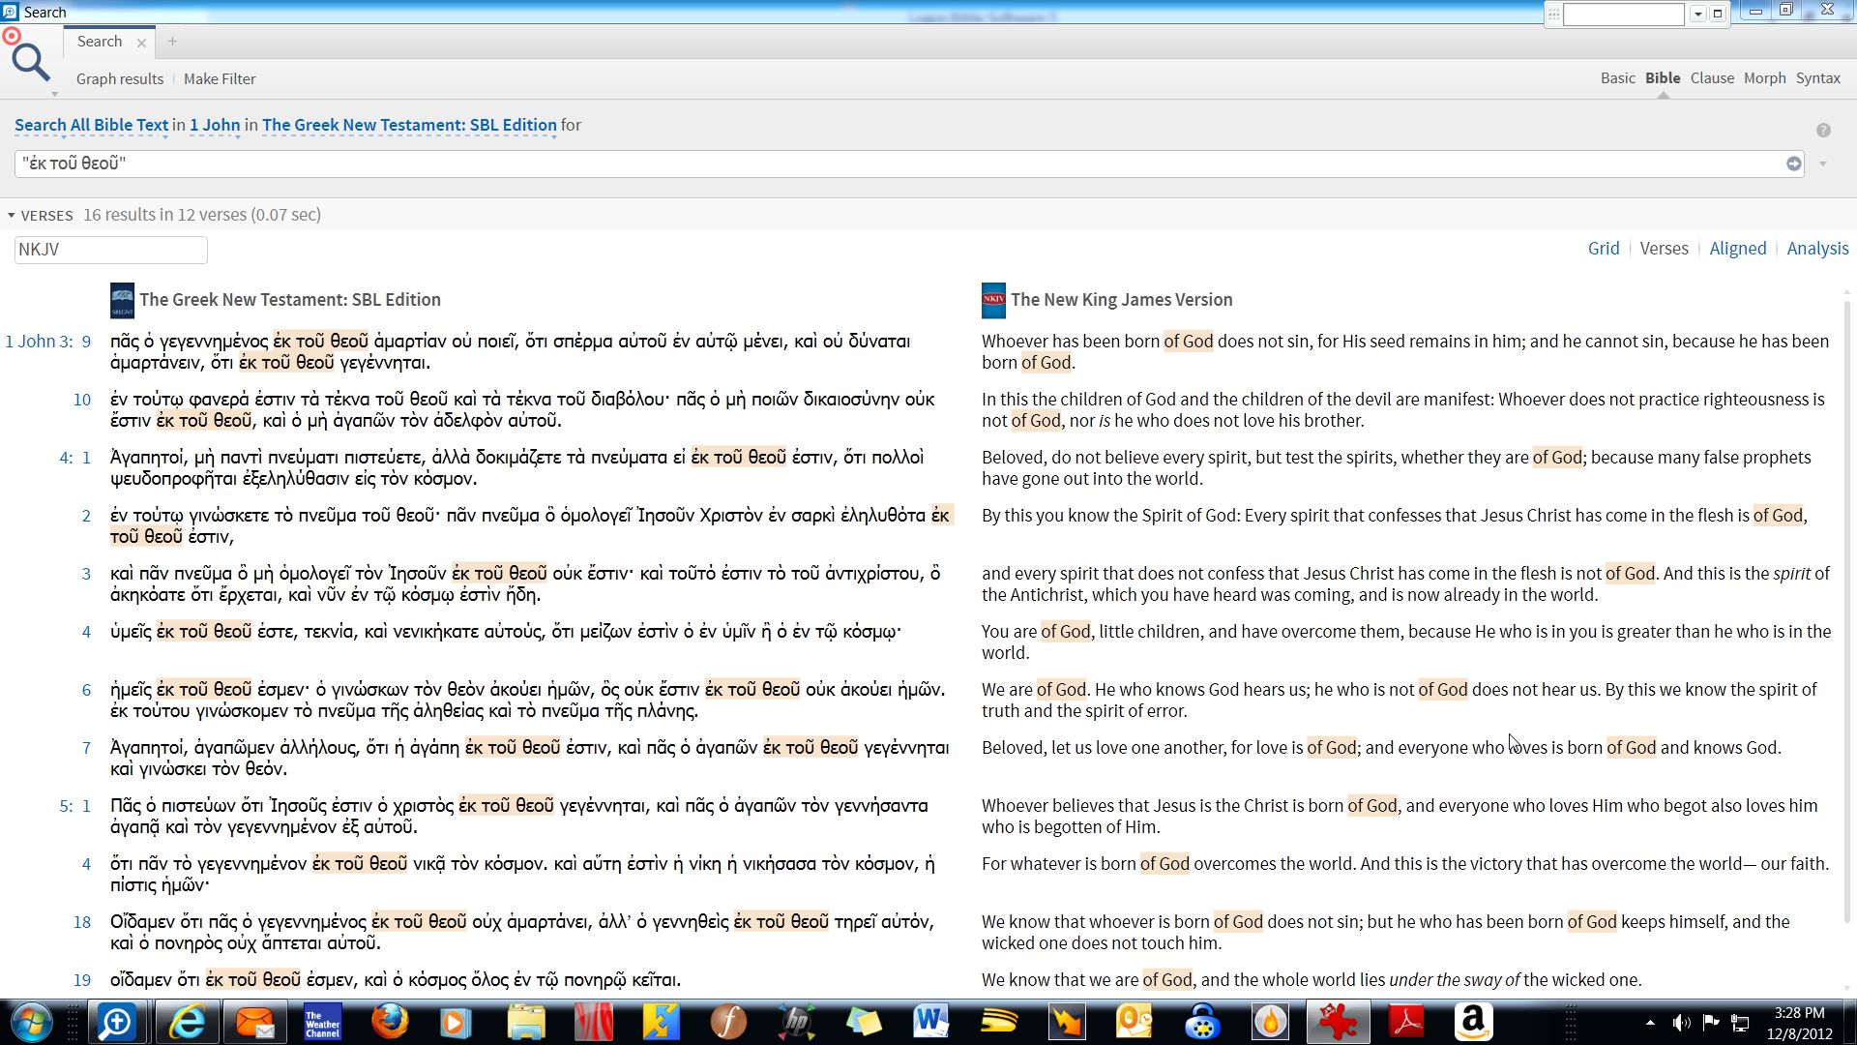
Task: Open the search history dropdown arrow
Action: [x=1823, y=164]
